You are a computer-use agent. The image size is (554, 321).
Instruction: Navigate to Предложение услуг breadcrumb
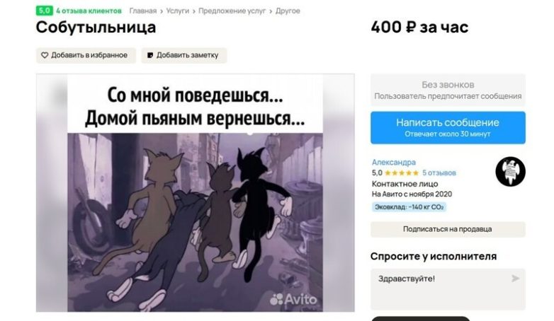click(232, 11)
